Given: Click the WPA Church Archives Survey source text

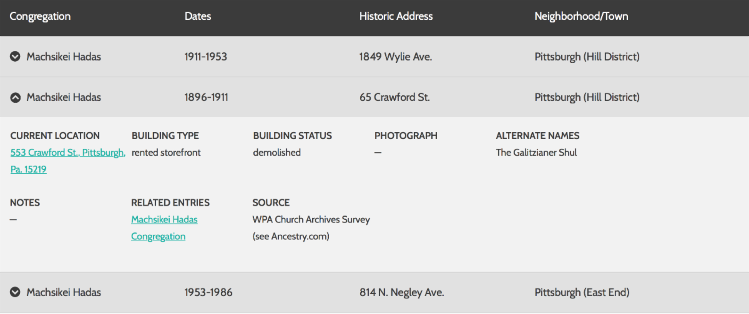Looking at the screenshot, I should pos(311,219).
